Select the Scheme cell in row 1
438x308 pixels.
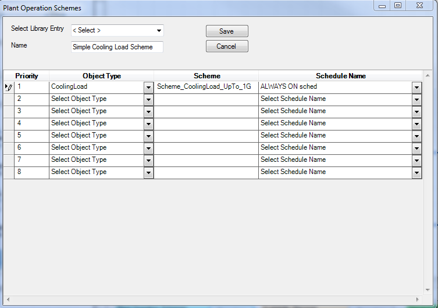pyautogui.click(x=206, y=87)
